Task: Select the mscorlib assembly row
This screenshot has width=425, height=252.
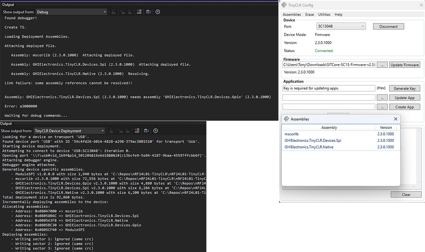Action: (329, 134)
